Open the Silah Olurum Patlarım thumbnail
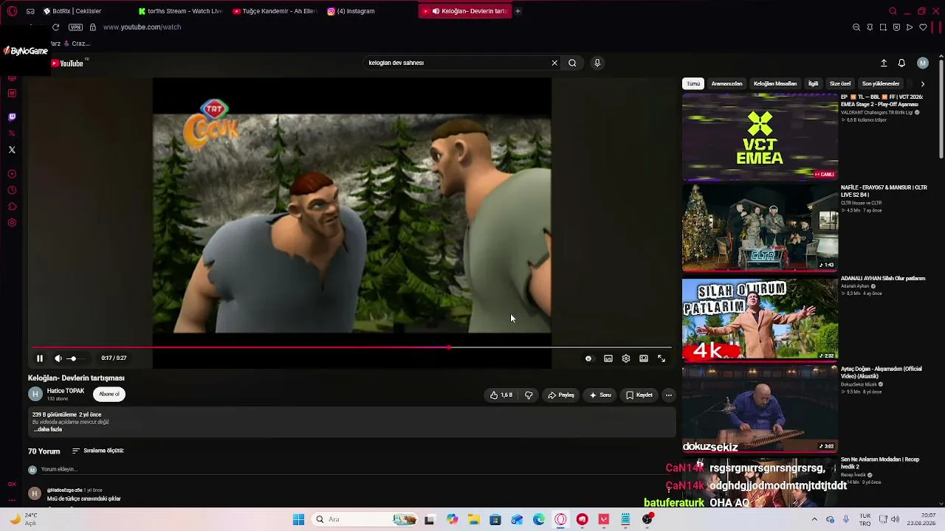 760,319
